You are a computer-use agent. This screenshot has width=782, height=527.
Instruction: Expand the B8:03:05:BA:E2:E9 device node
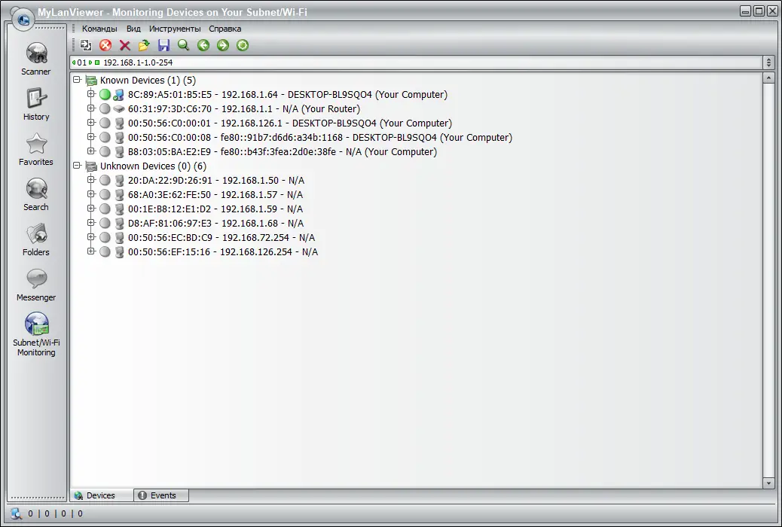click(x=90, y=151)
